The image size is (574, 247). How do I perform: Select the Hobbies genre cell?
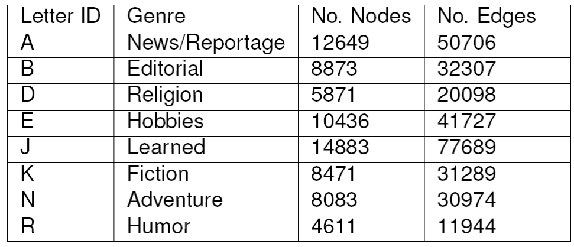tap(166, 121)
